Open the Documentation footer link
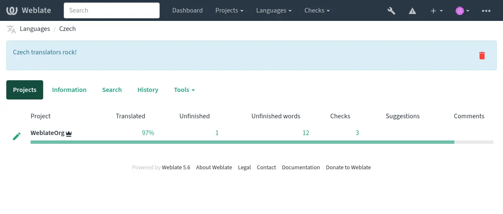 pyautogui.click(x=301, y=167)
